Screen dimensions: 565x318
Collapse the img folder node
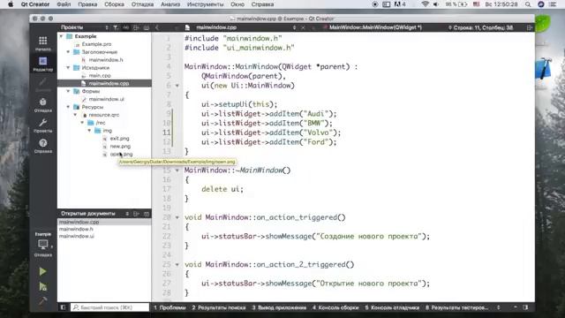90,131
